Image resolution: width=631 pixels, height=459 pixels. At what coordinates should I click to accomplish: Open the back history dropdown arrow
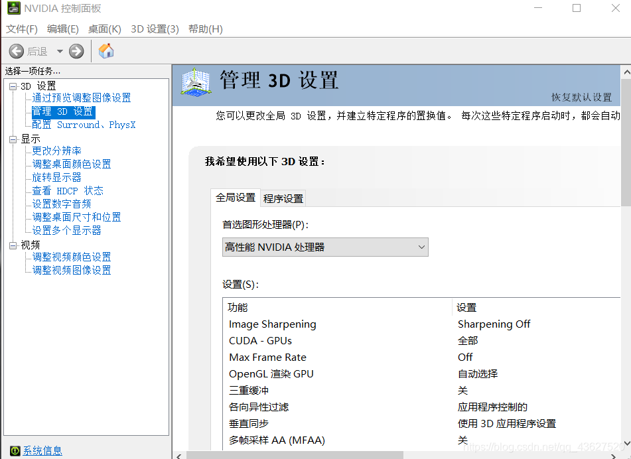click(60, 51)
